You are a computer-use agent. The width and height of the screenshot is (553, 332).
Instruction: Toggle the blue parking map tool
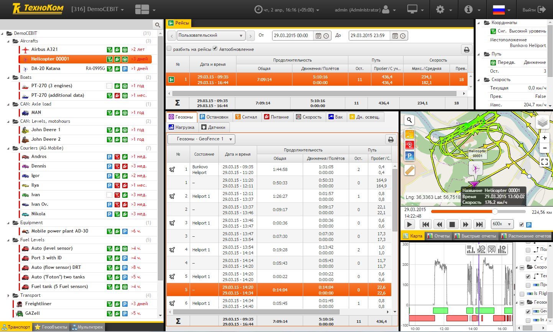[410, 156]
